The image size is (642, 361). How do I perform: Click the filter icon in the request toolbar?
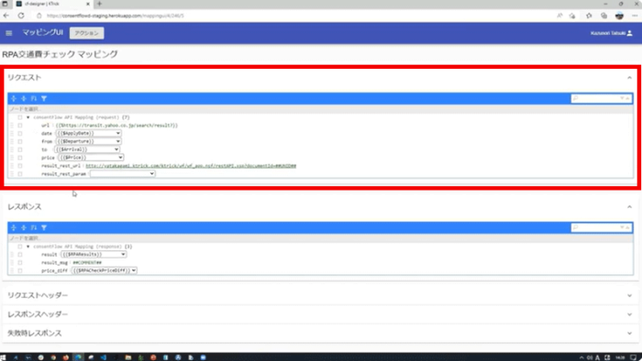click(x=44, y=99)
